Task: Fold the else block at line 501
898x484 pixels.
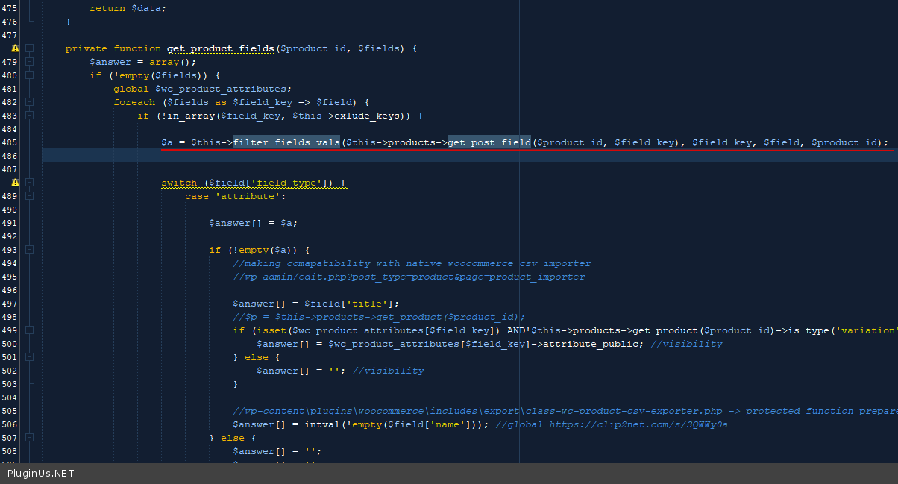Action: tap(29, 357)
